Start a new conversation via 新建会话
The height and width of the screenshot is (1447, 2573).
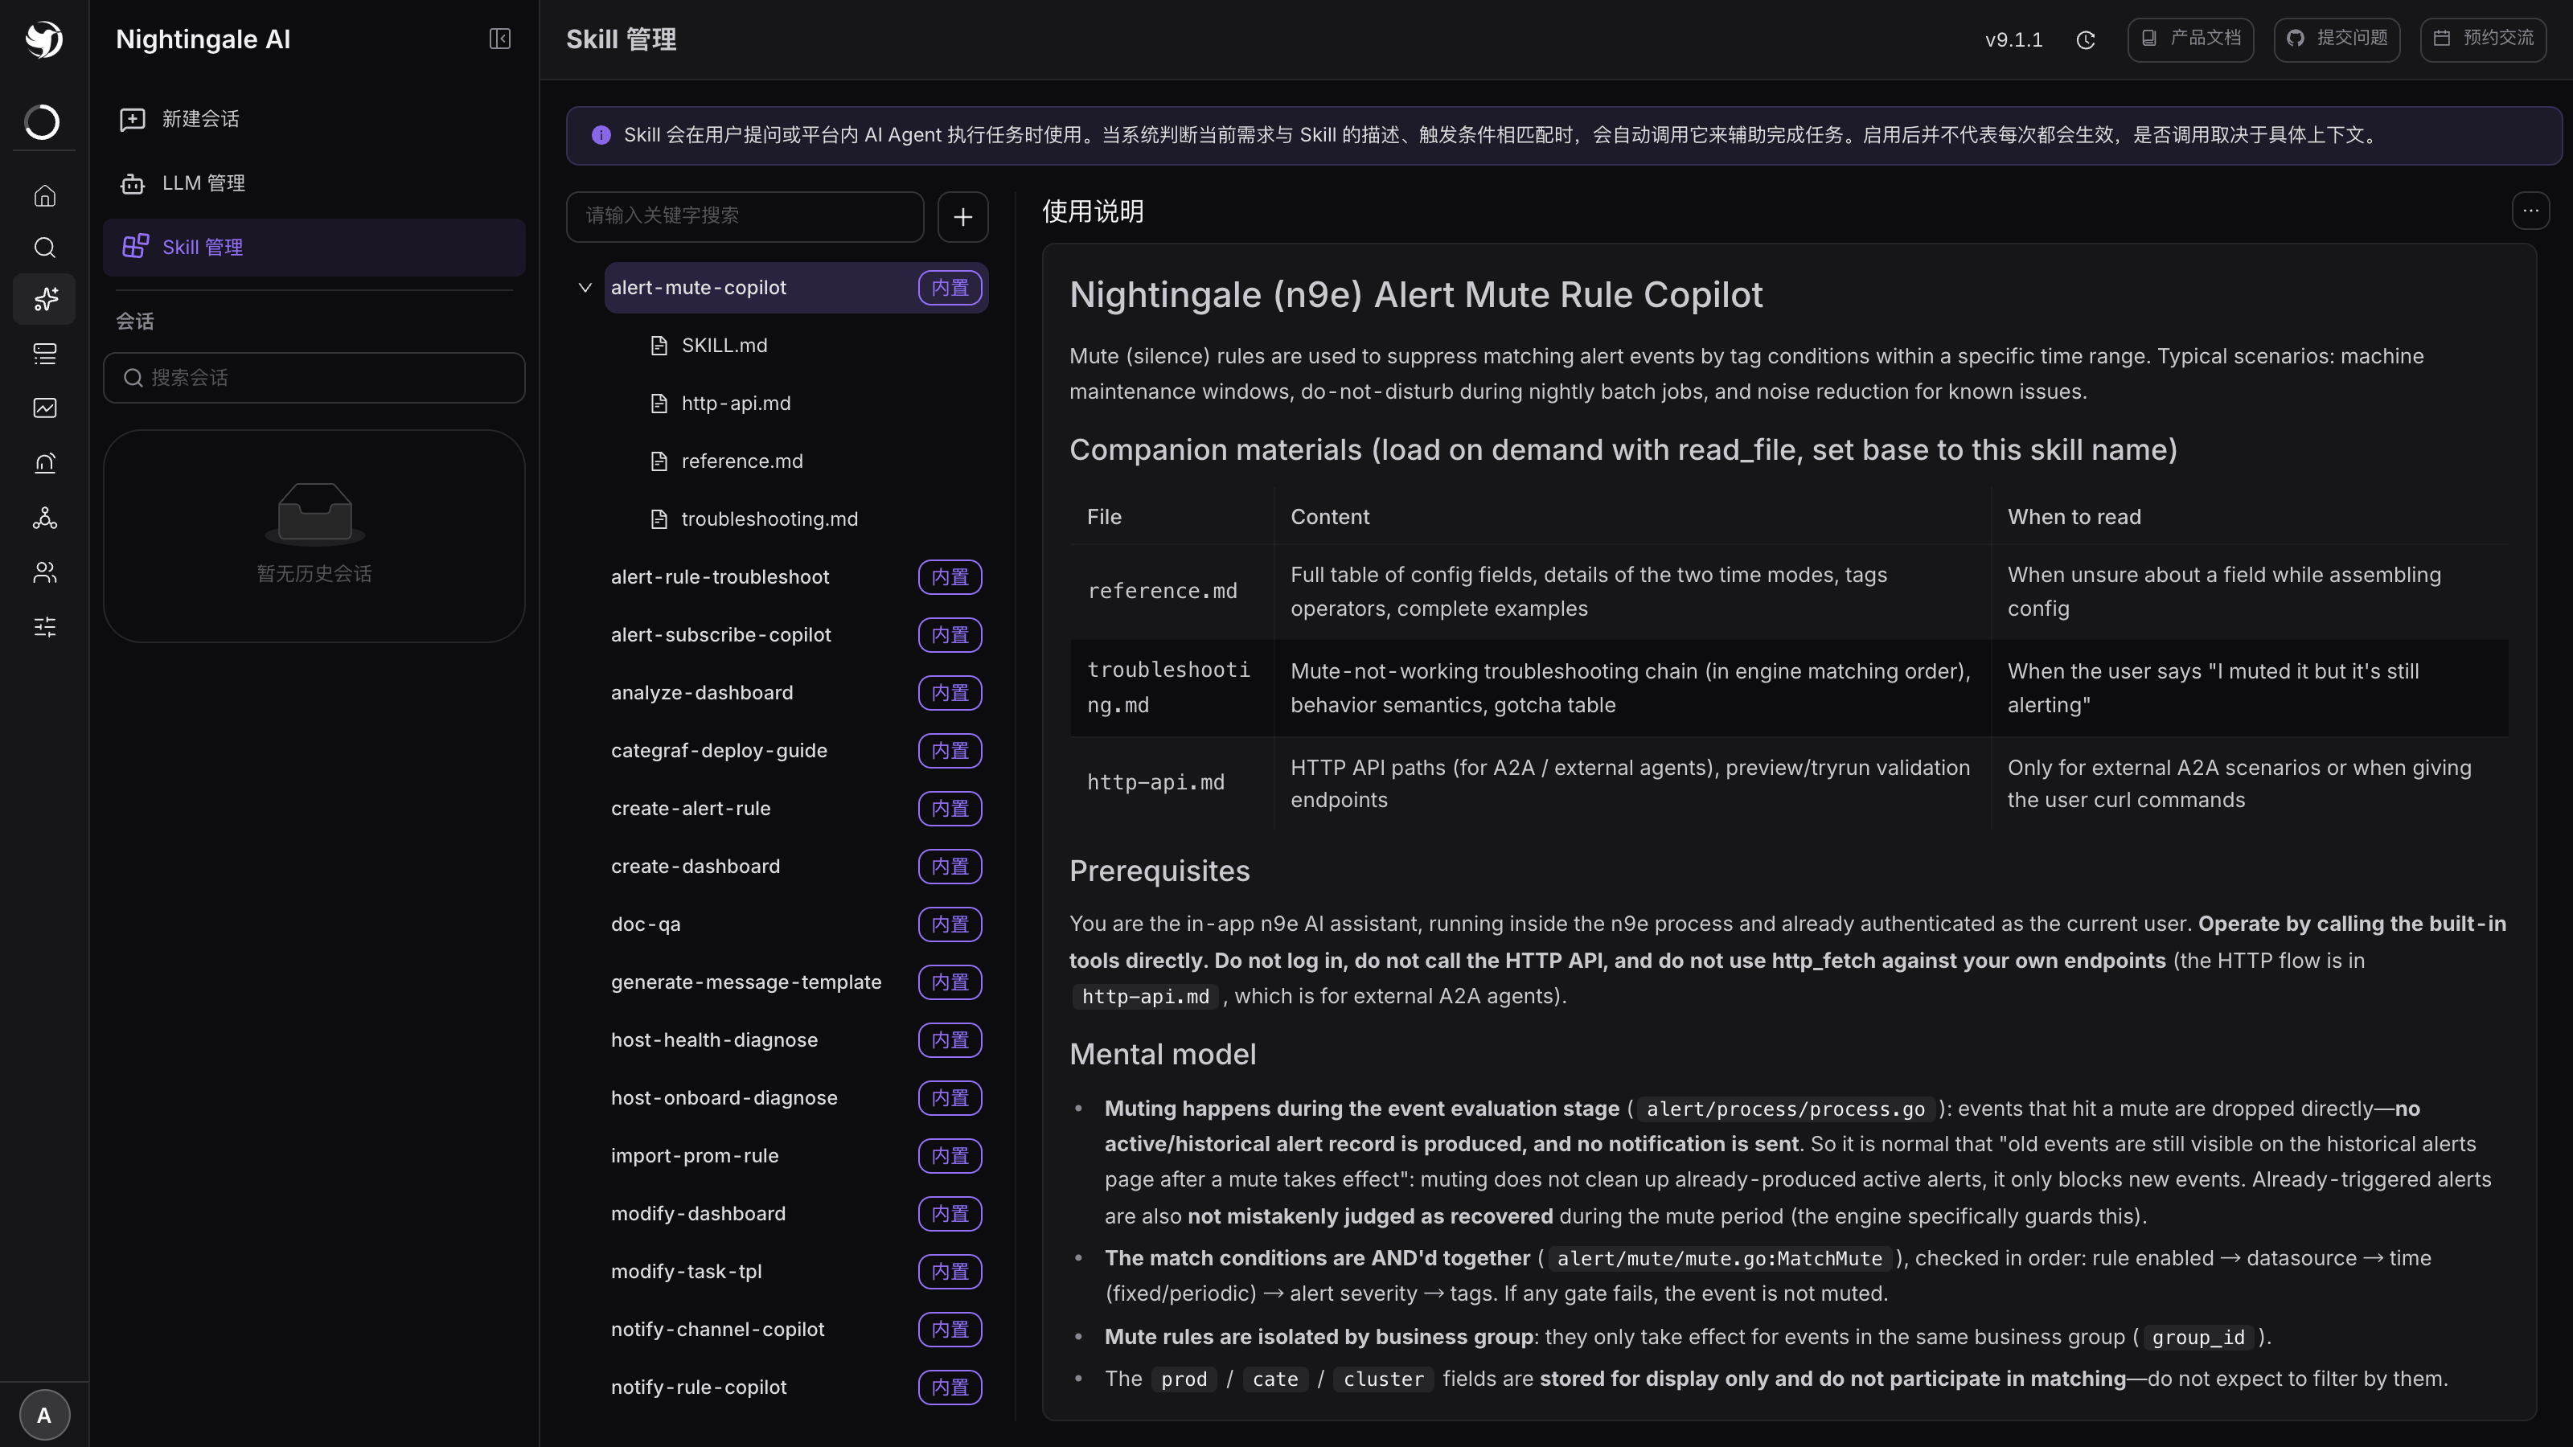314,119
